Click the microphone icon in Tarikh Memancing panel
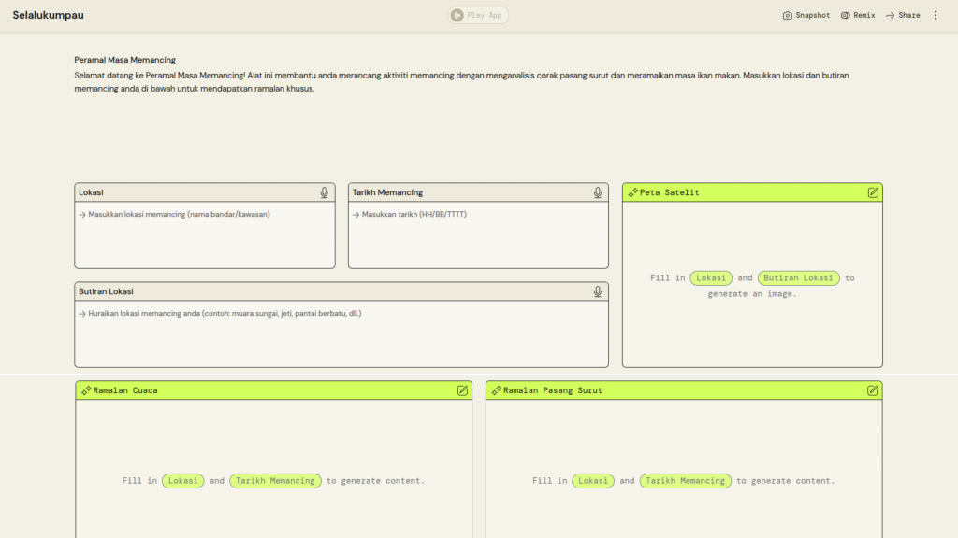958x538 pixels. coord(597,192)
